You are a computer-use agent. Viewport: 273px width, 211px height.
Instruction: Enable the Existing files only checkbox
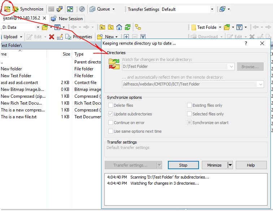[190, 105]
